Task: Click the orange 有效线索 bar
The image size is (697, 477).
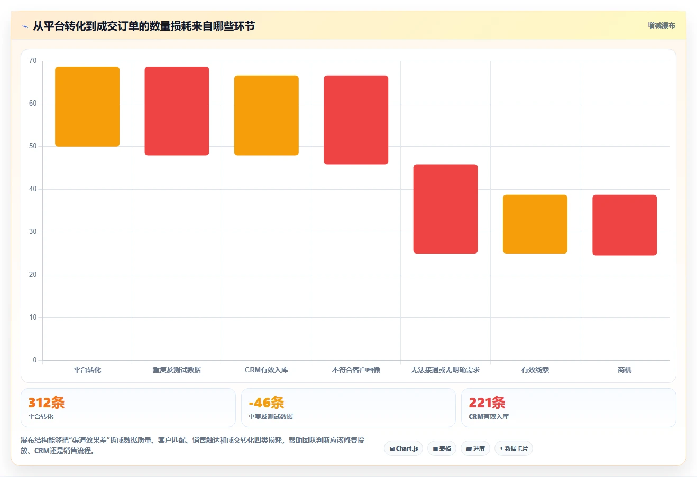Action: click(535, 224)
